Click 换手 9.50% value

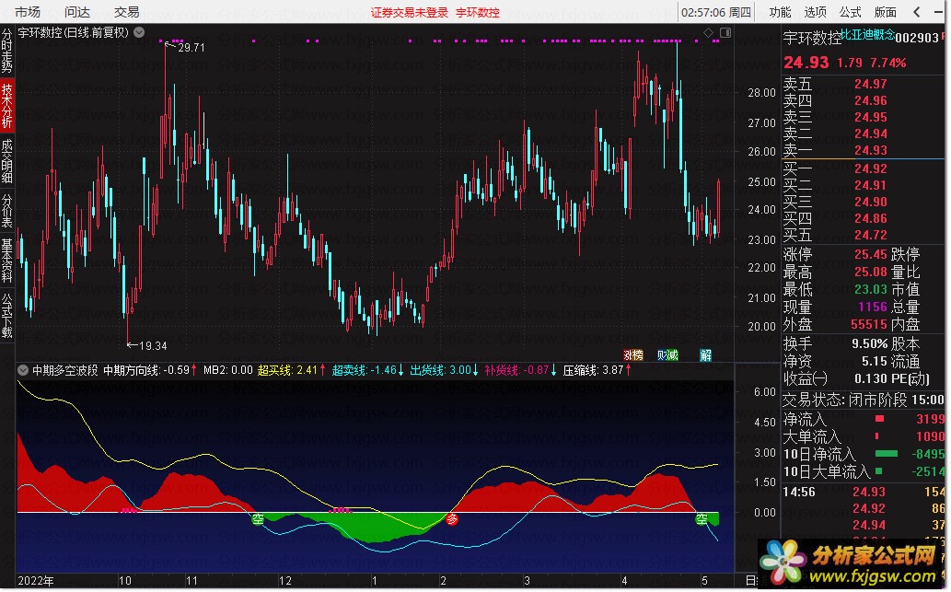[870, 344]
